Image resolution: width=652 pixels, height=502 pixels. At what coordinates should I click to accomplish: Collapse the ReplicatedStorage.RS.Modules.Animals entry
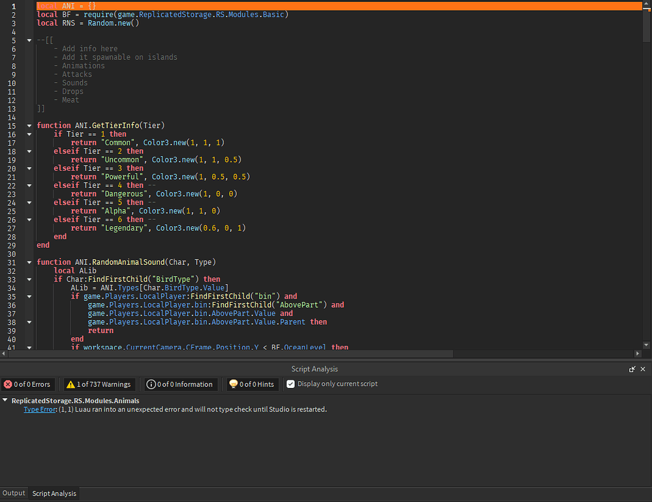(5, 401)
